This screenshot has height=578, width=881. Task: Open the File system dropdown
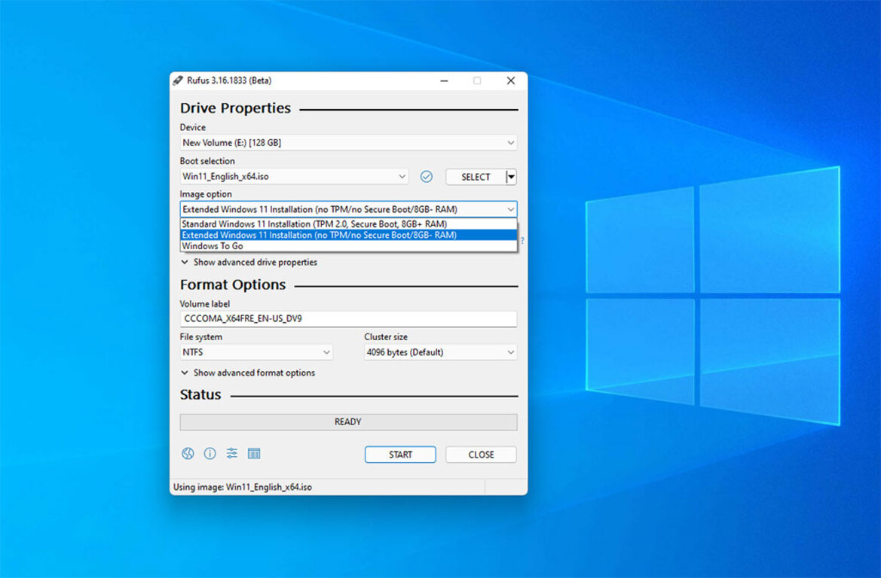tap(256, 352)
